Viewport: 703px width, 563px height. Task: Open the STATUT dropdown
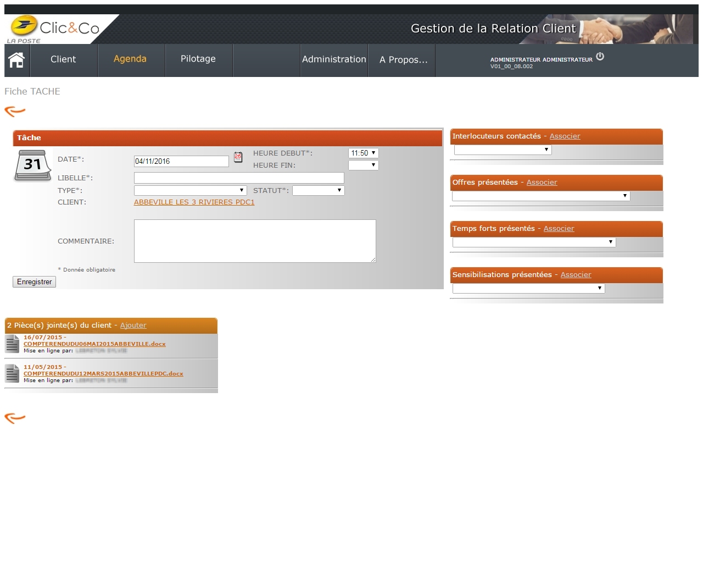click(318, 191)
